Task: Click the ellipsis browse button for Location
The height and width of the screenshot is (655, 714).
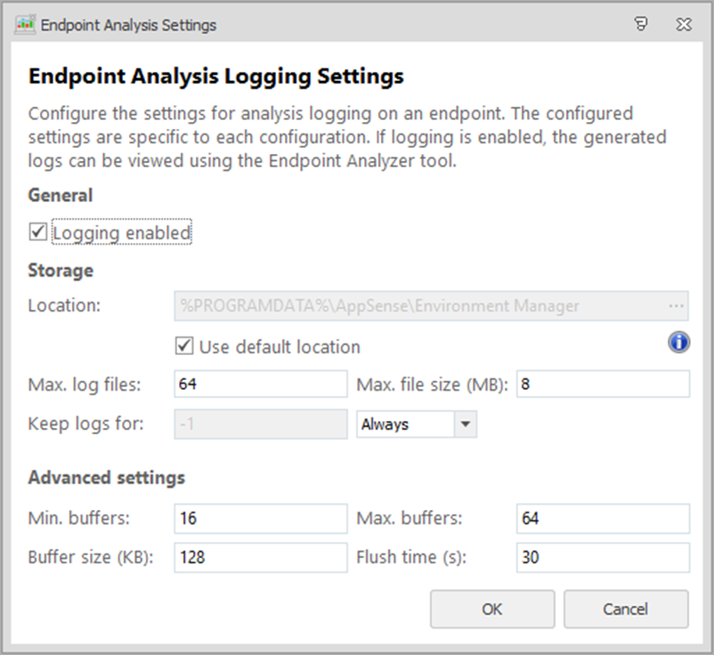Action: coord(677,306)
